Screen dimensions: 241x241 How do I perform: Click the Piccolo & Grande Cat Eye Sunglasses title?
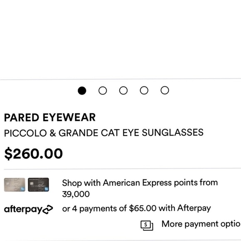(x=104, y=133)
